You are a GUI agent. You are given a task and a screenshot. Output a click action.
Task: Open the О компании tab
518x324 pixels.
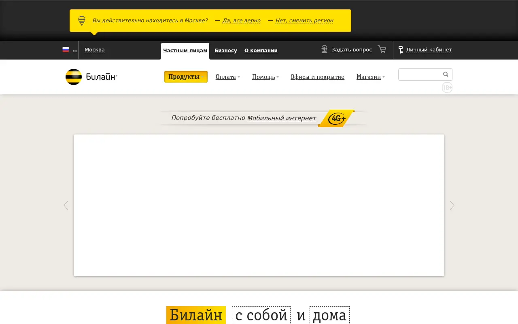(x=261, y=51)
